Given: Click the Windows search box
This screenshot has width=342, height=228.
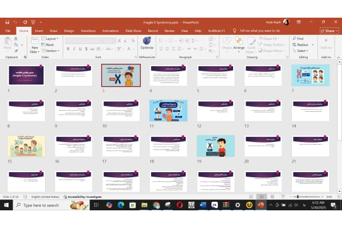Looking at the screenshot, I should click(x=51, y=205).
